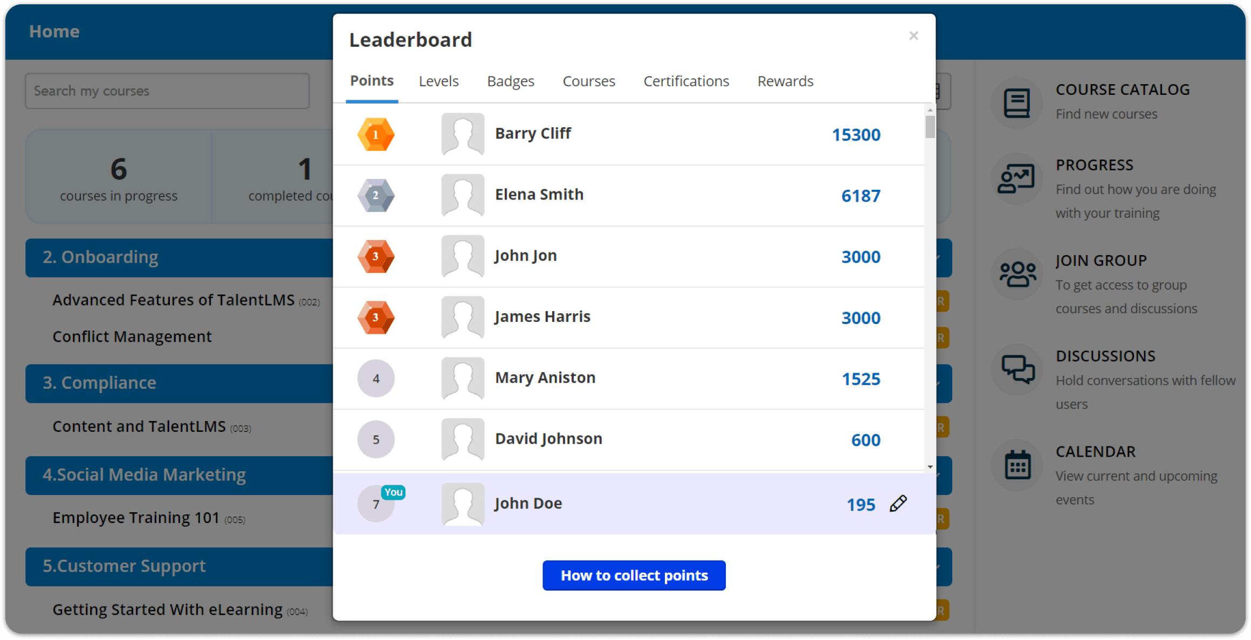Collapse the 5.Customer Support section

124,566
